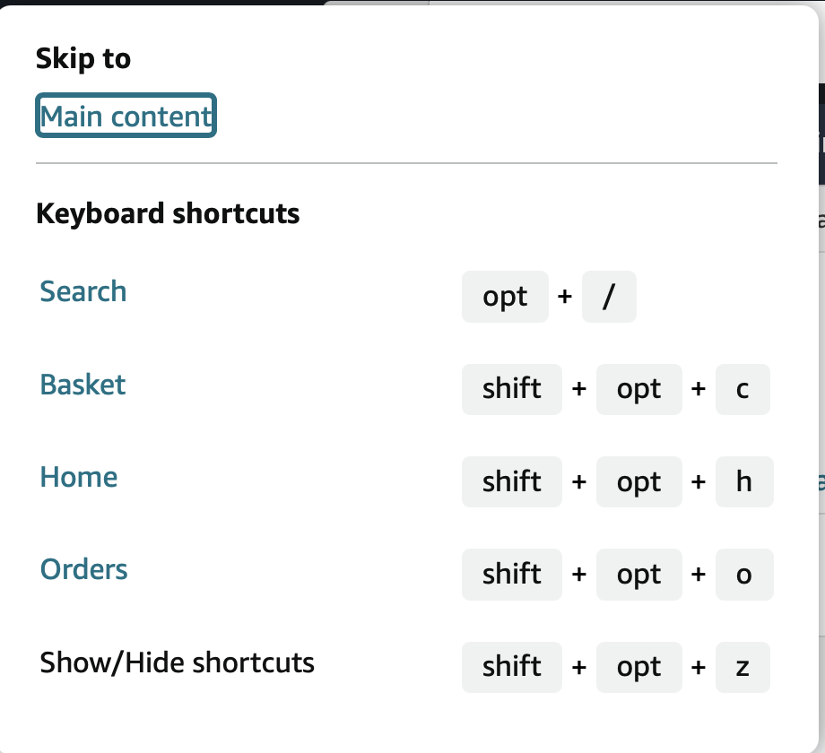Click the opt key in Basket row
Image resolution: width=825 pixels, height=753 pixels.
(x=638, y=389)
